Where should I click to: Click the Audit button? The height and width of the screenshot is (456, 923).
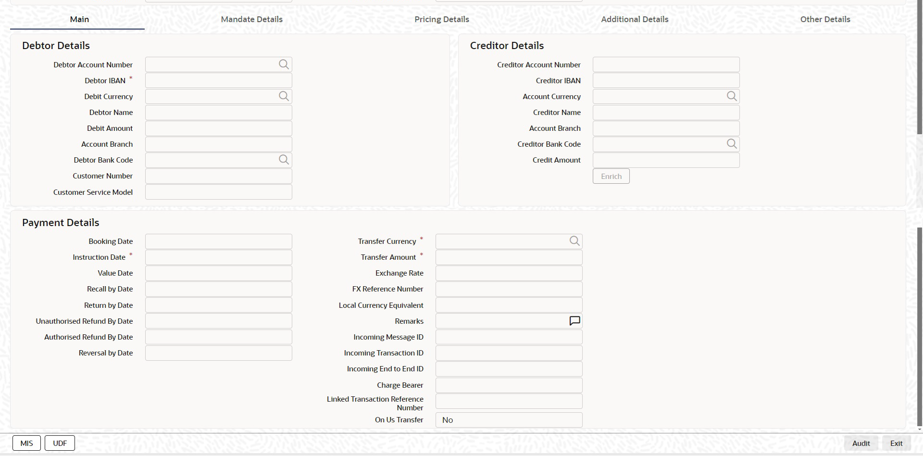tap(861, 443)
